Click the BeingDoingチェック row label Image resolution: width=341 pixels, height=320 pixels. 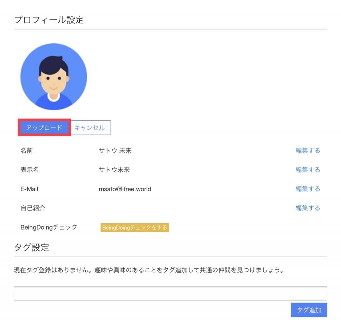[x=49, y=227]
